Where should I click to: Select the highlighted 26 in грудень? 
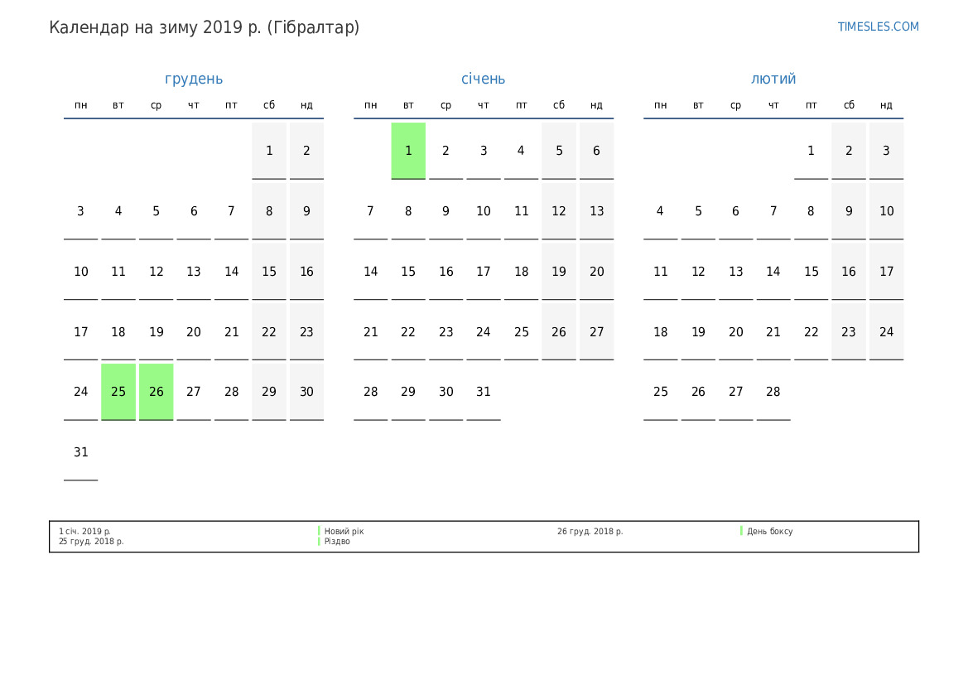(x=157, y=392)
